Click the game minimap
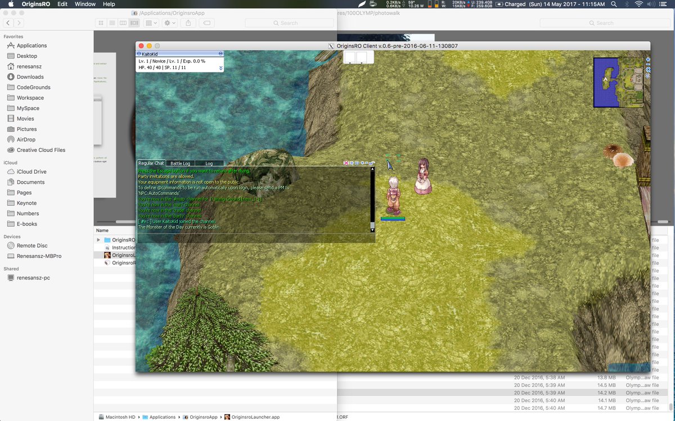 (x=618, y=82)
